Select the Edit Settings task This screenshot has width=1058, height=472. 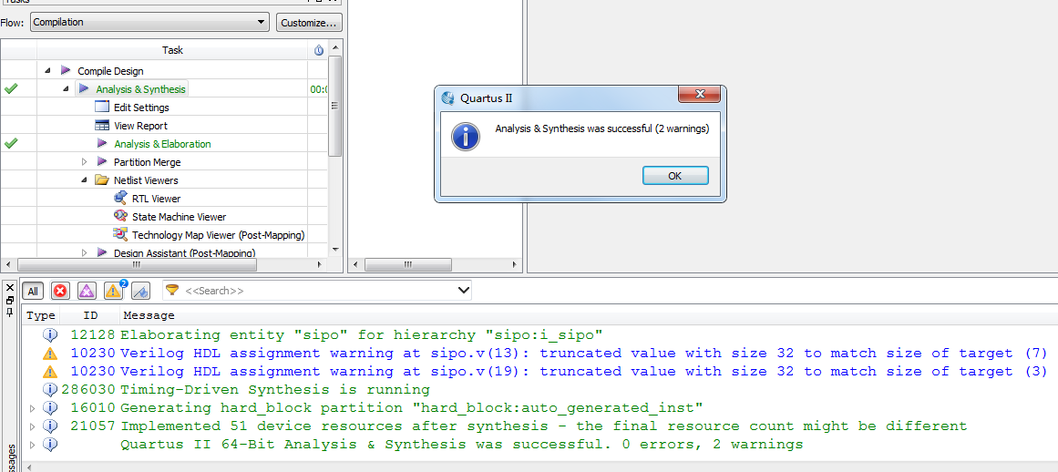(141, 108)
